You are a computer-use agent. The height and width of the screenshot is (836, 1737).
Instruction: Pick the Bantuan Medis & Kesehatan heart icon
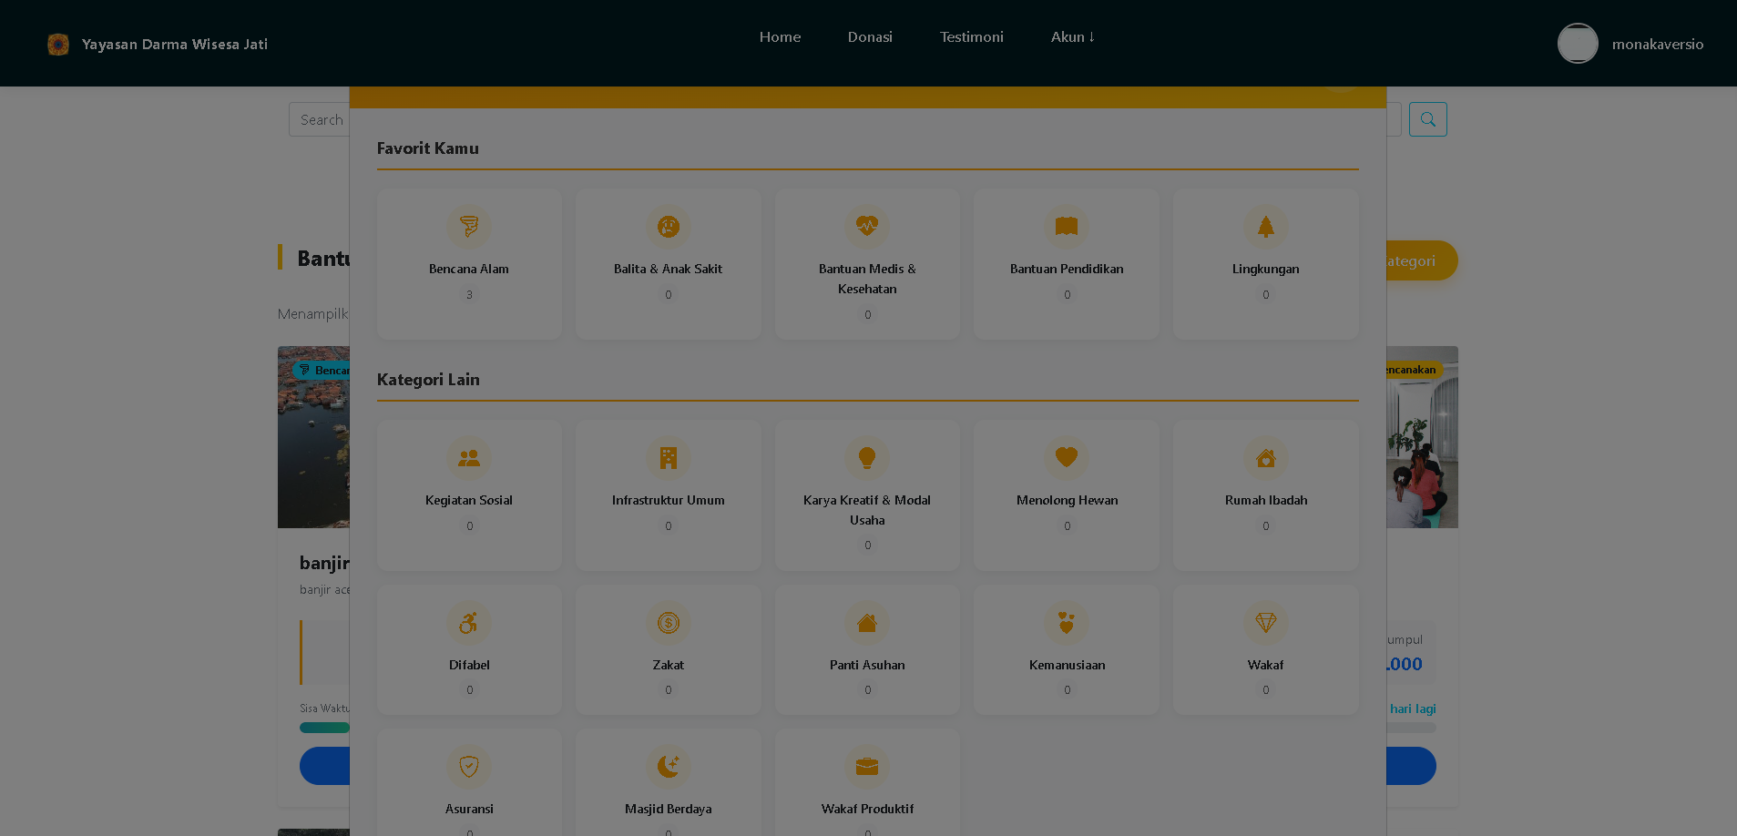867,226
